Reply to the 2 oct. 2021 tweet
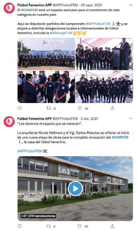The height and width of the screenshot is (231, 137). tap(19, 226)
